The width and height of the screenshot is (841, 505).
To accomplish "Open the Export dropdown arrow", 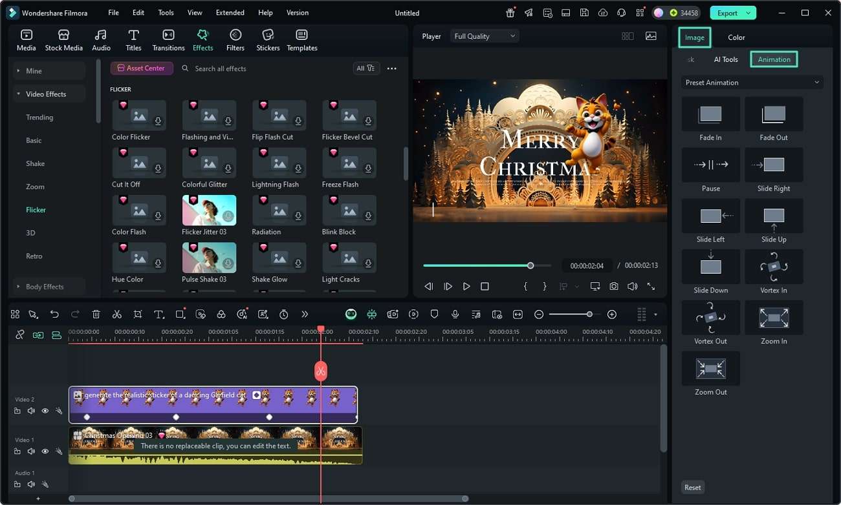I will (749, 13).
